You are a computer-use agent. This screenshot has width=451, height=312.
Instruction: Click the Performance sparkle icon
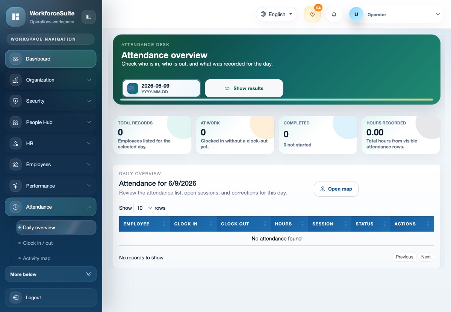[x=15, y=186]
